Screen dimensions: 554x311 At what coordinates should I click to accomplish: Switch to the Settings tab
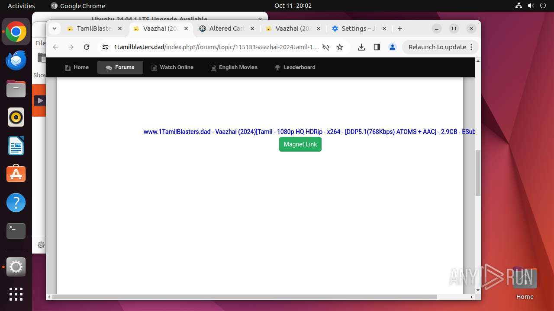pyautogui.click(x=359, y=29)
